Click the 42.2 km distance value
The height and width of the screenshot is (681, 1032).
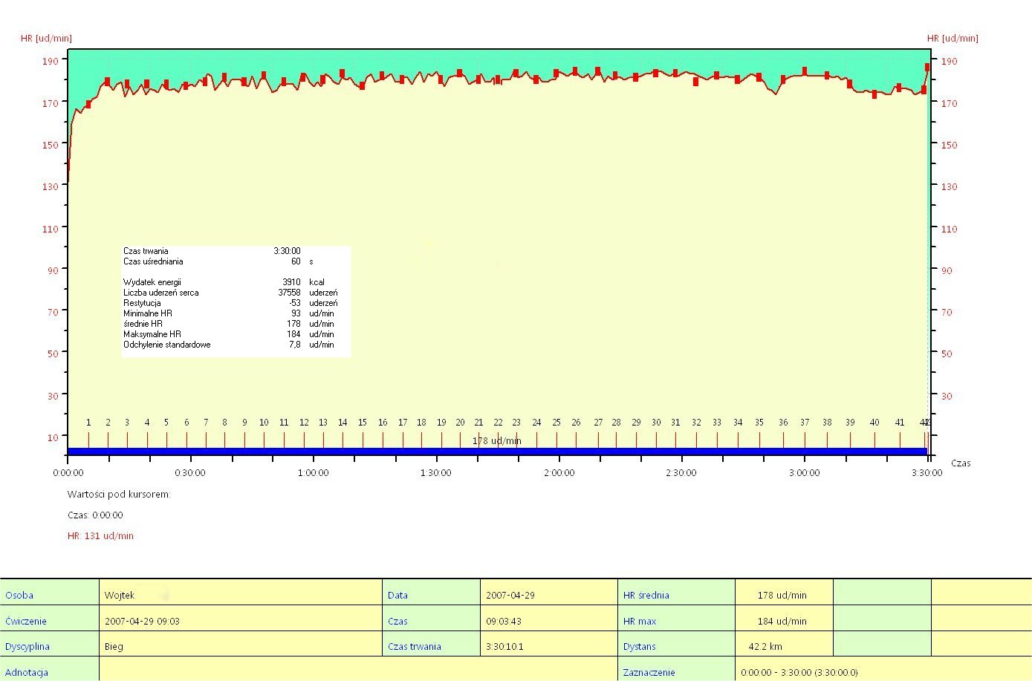(765, 646)
